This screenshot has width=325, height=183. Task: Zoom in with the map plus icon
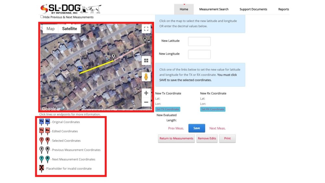pos(146,93)
